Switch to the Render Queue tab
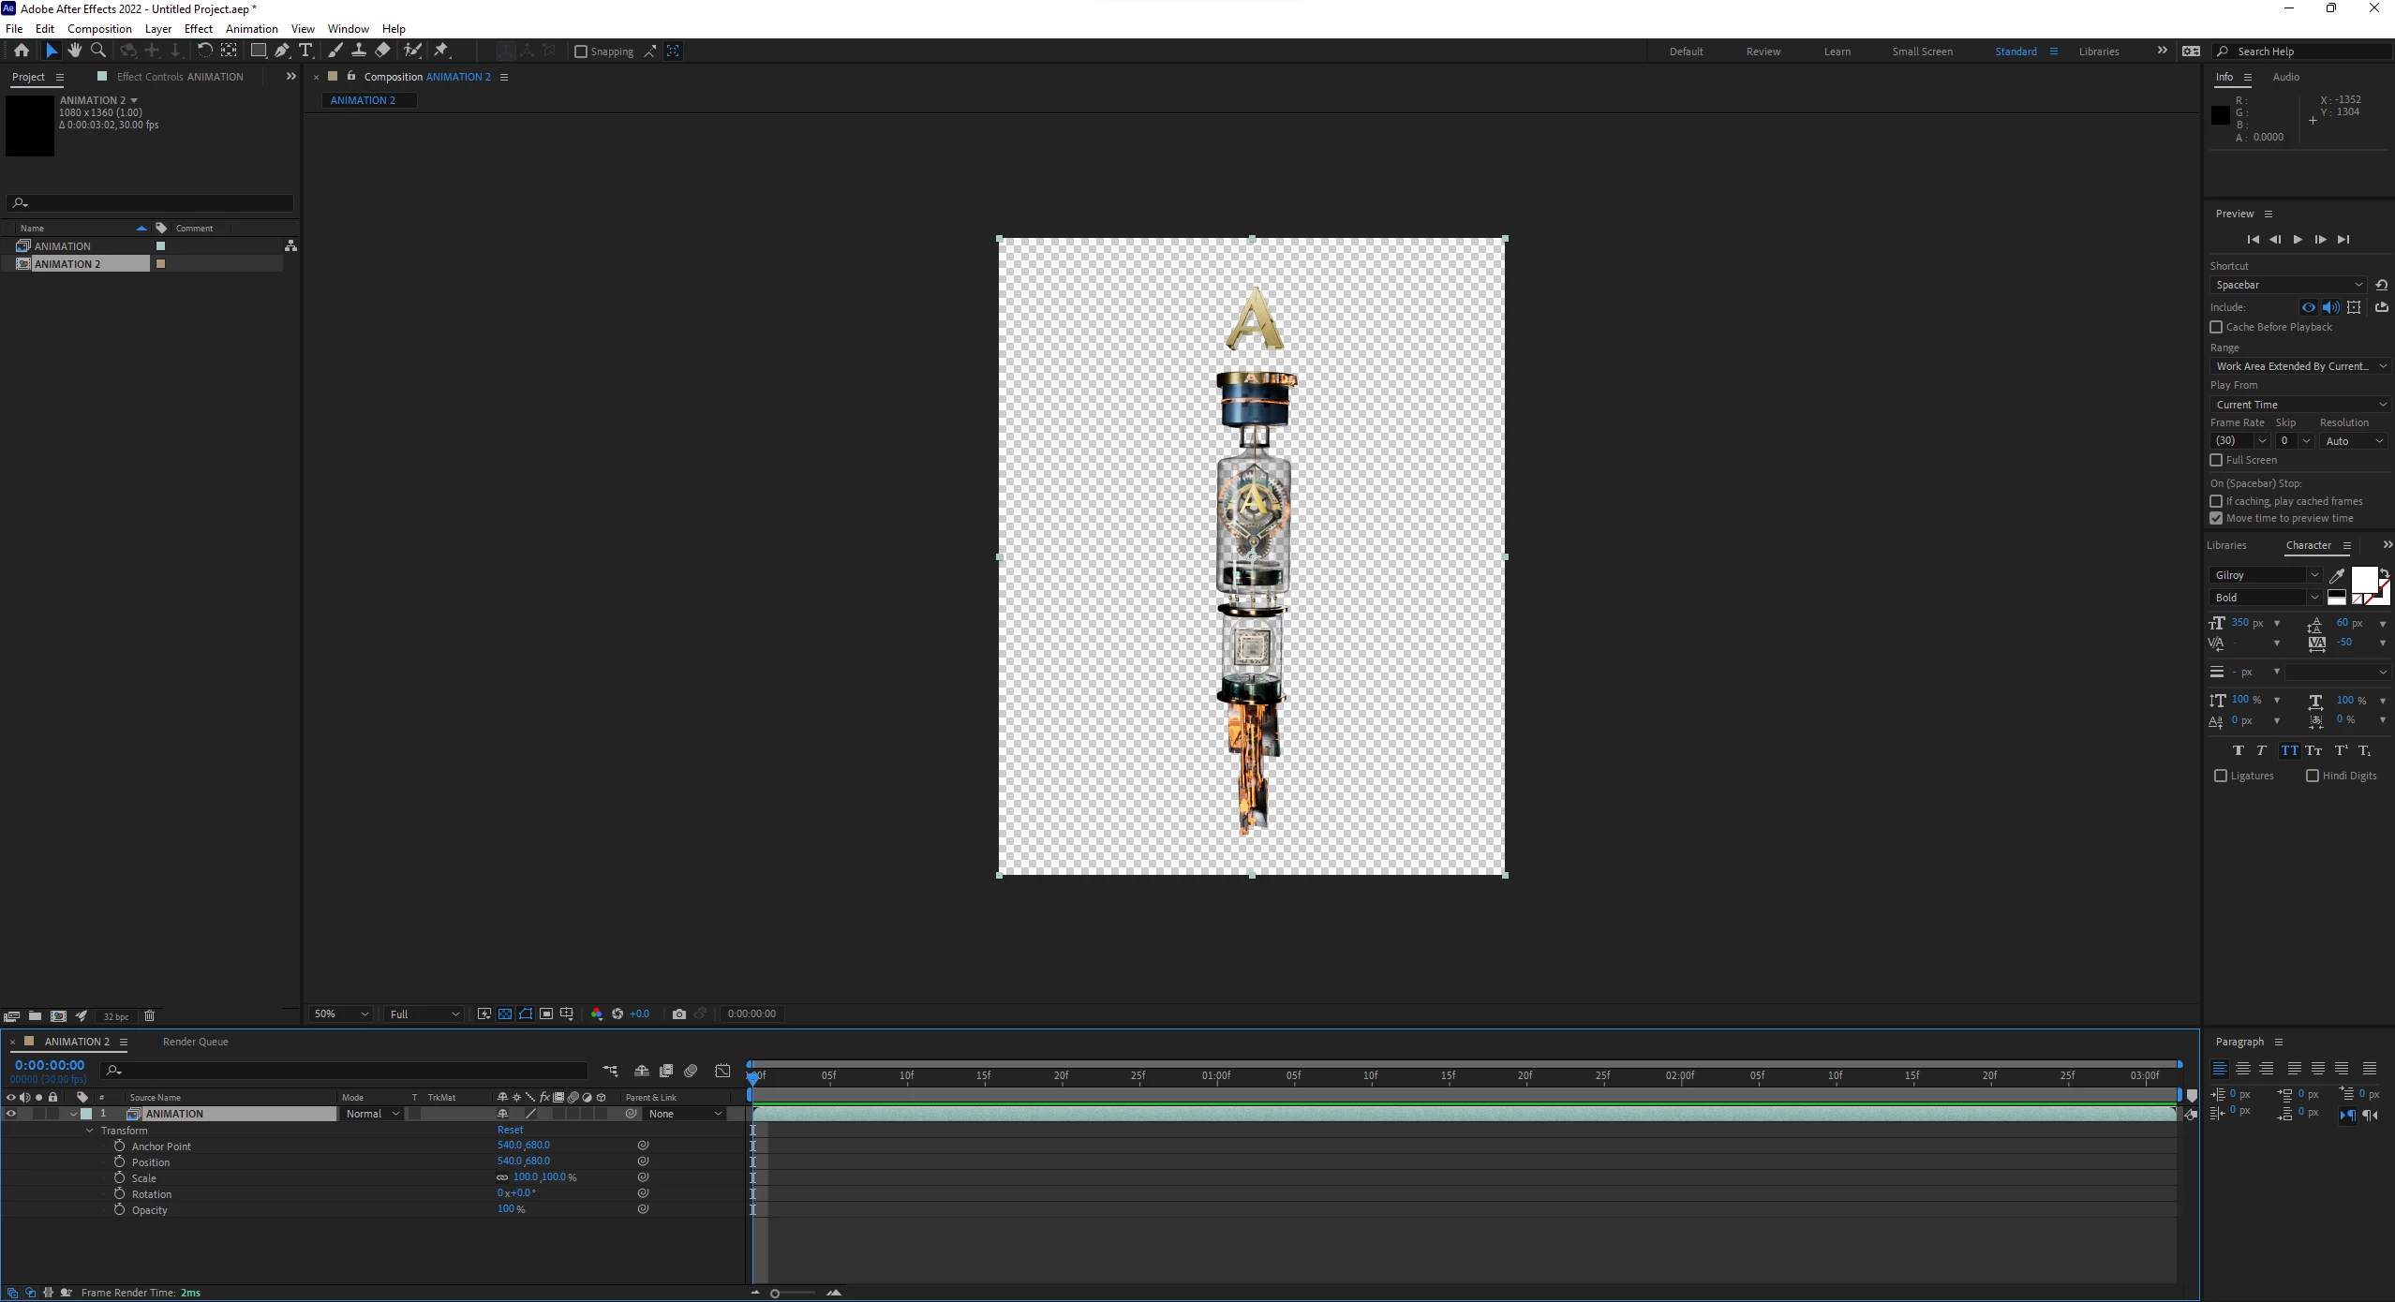Viewport: 2395px width, 1302px height. click(x=195, y=1042)
